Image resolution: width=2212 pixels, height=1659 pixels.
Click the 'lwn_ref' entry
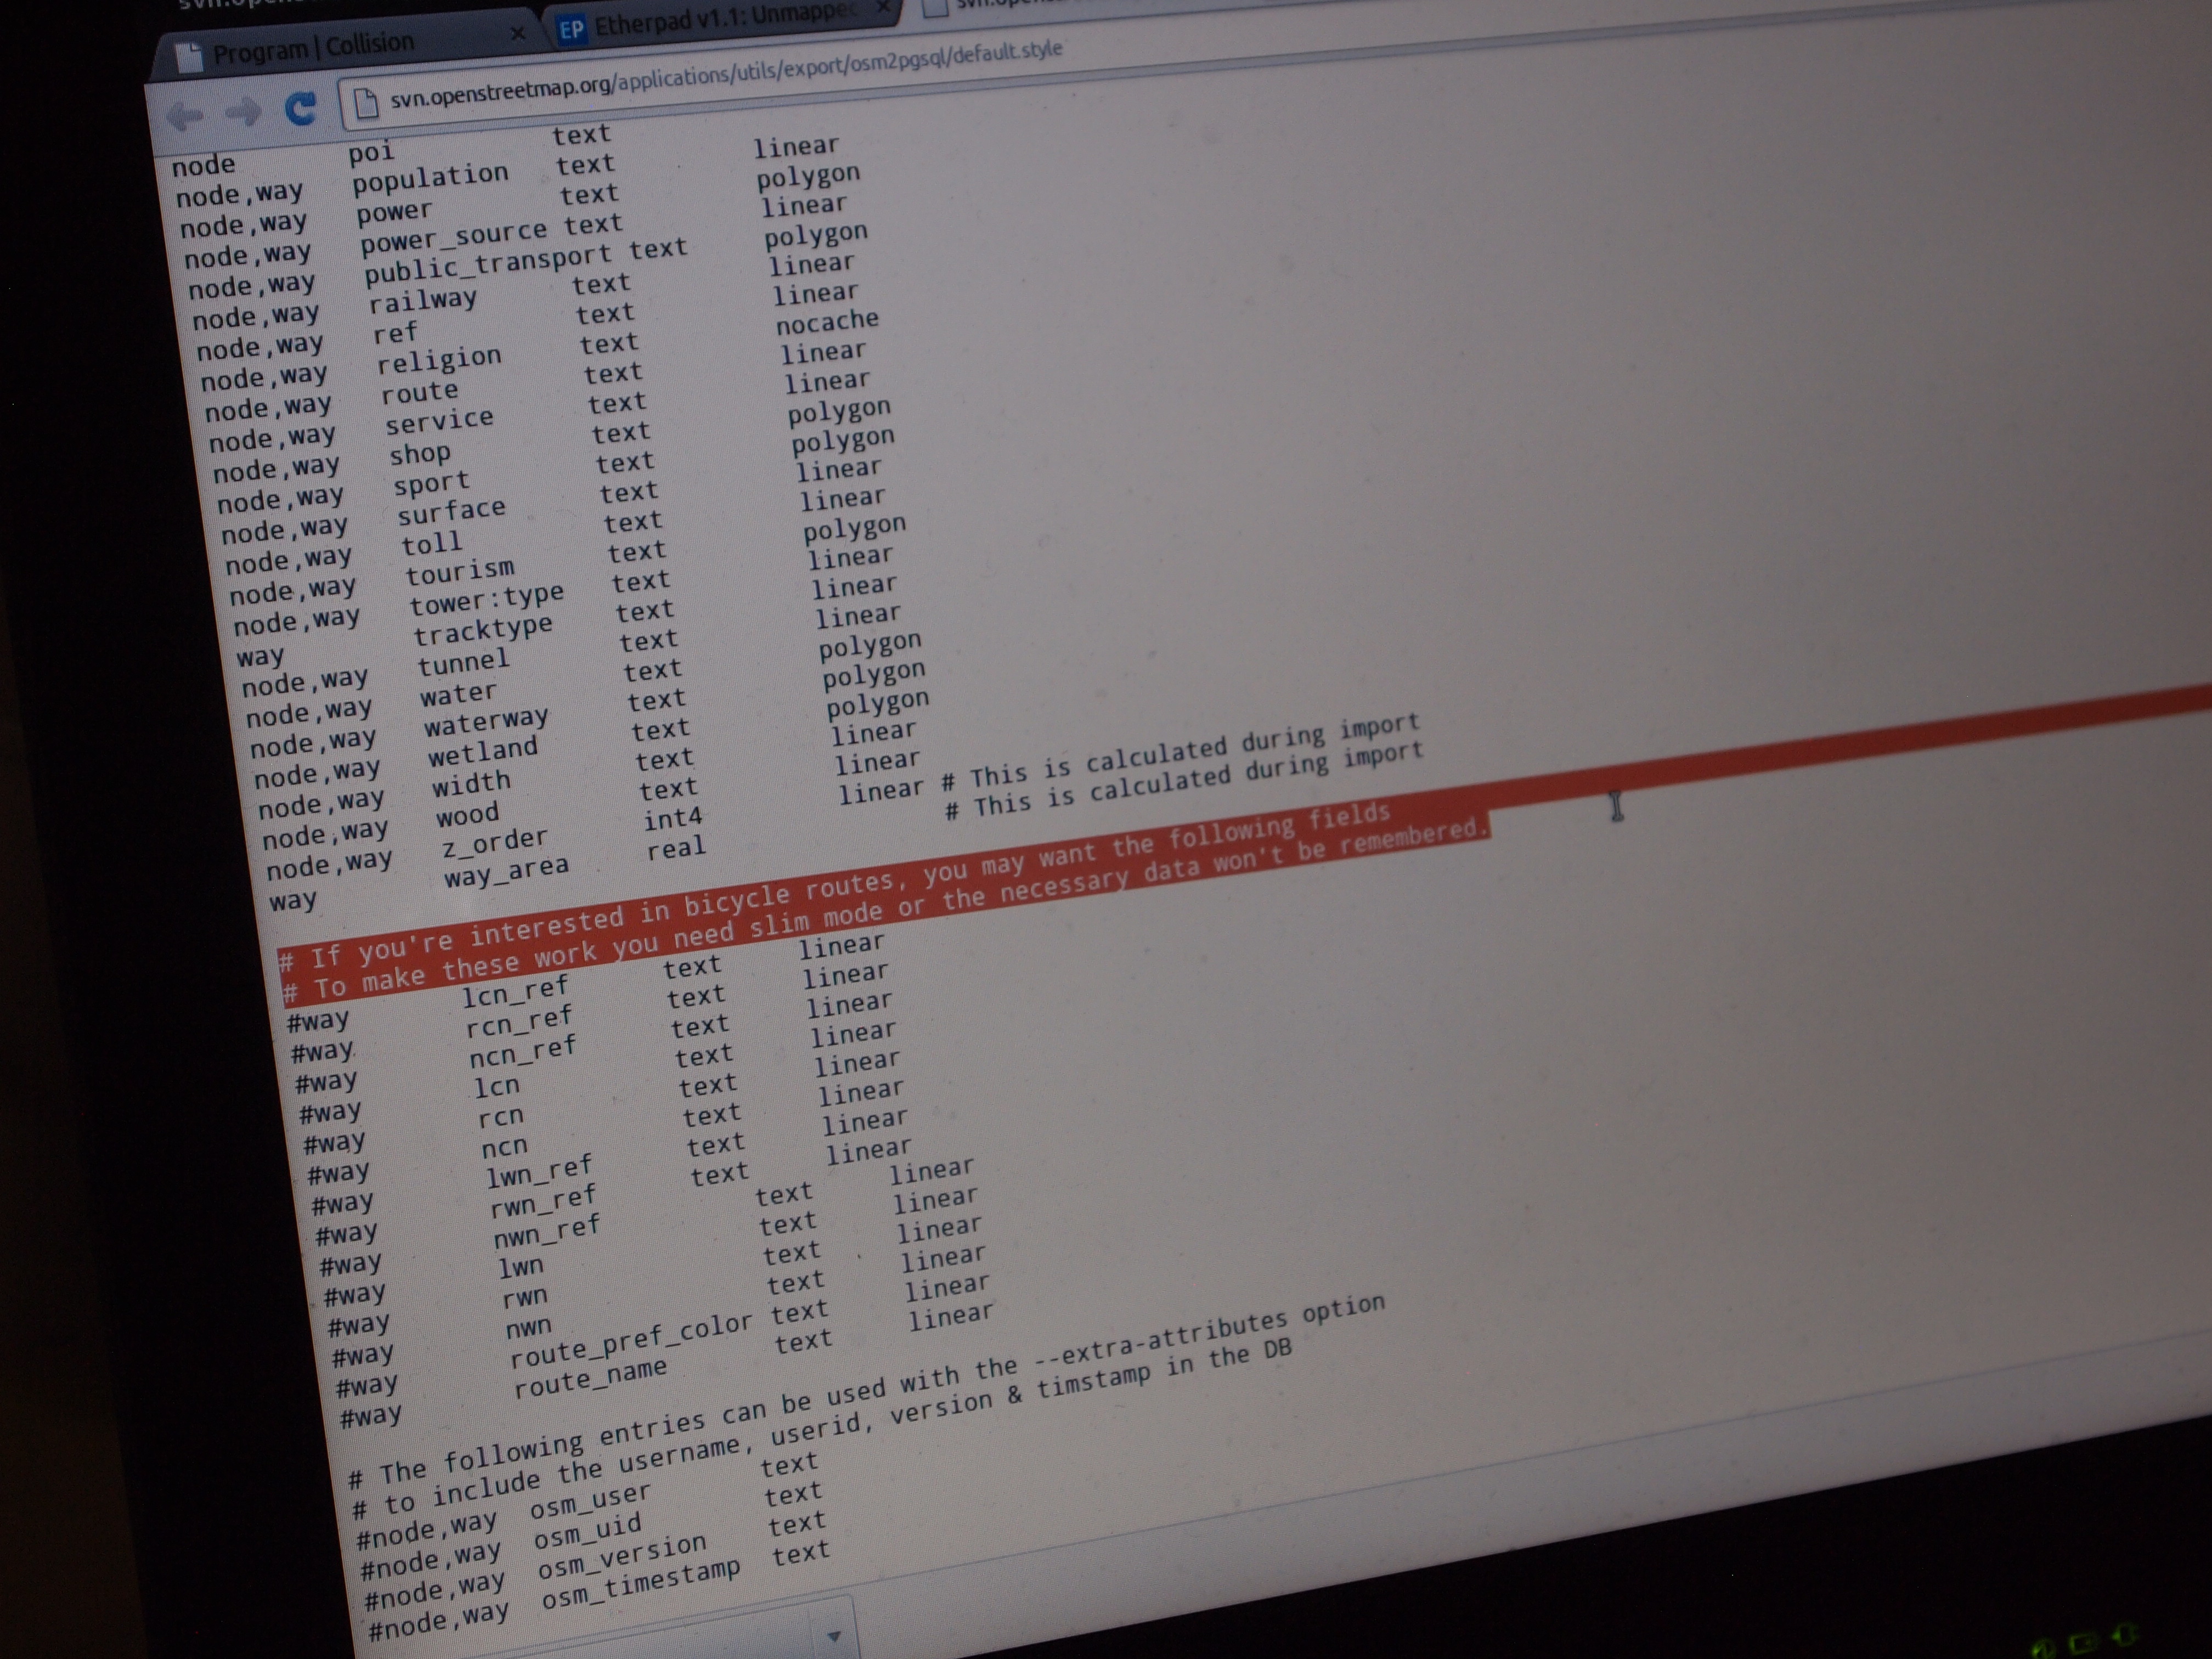540,1172
